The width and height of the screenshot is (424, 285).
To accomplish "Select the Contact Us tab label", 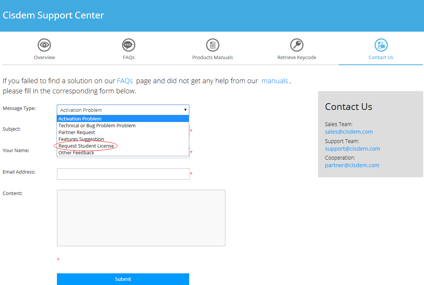I will (x=381, y=57).
